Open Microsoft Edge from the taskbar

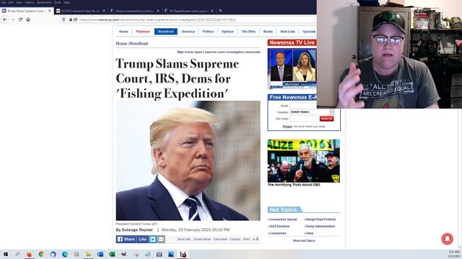point(65,254)
